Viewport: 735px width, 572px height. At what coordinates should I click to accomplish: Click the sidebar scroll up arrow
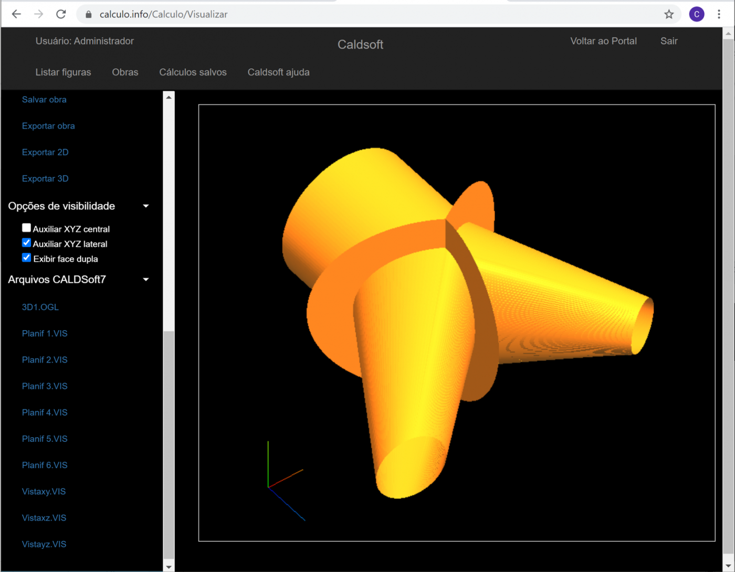[169, 97]
